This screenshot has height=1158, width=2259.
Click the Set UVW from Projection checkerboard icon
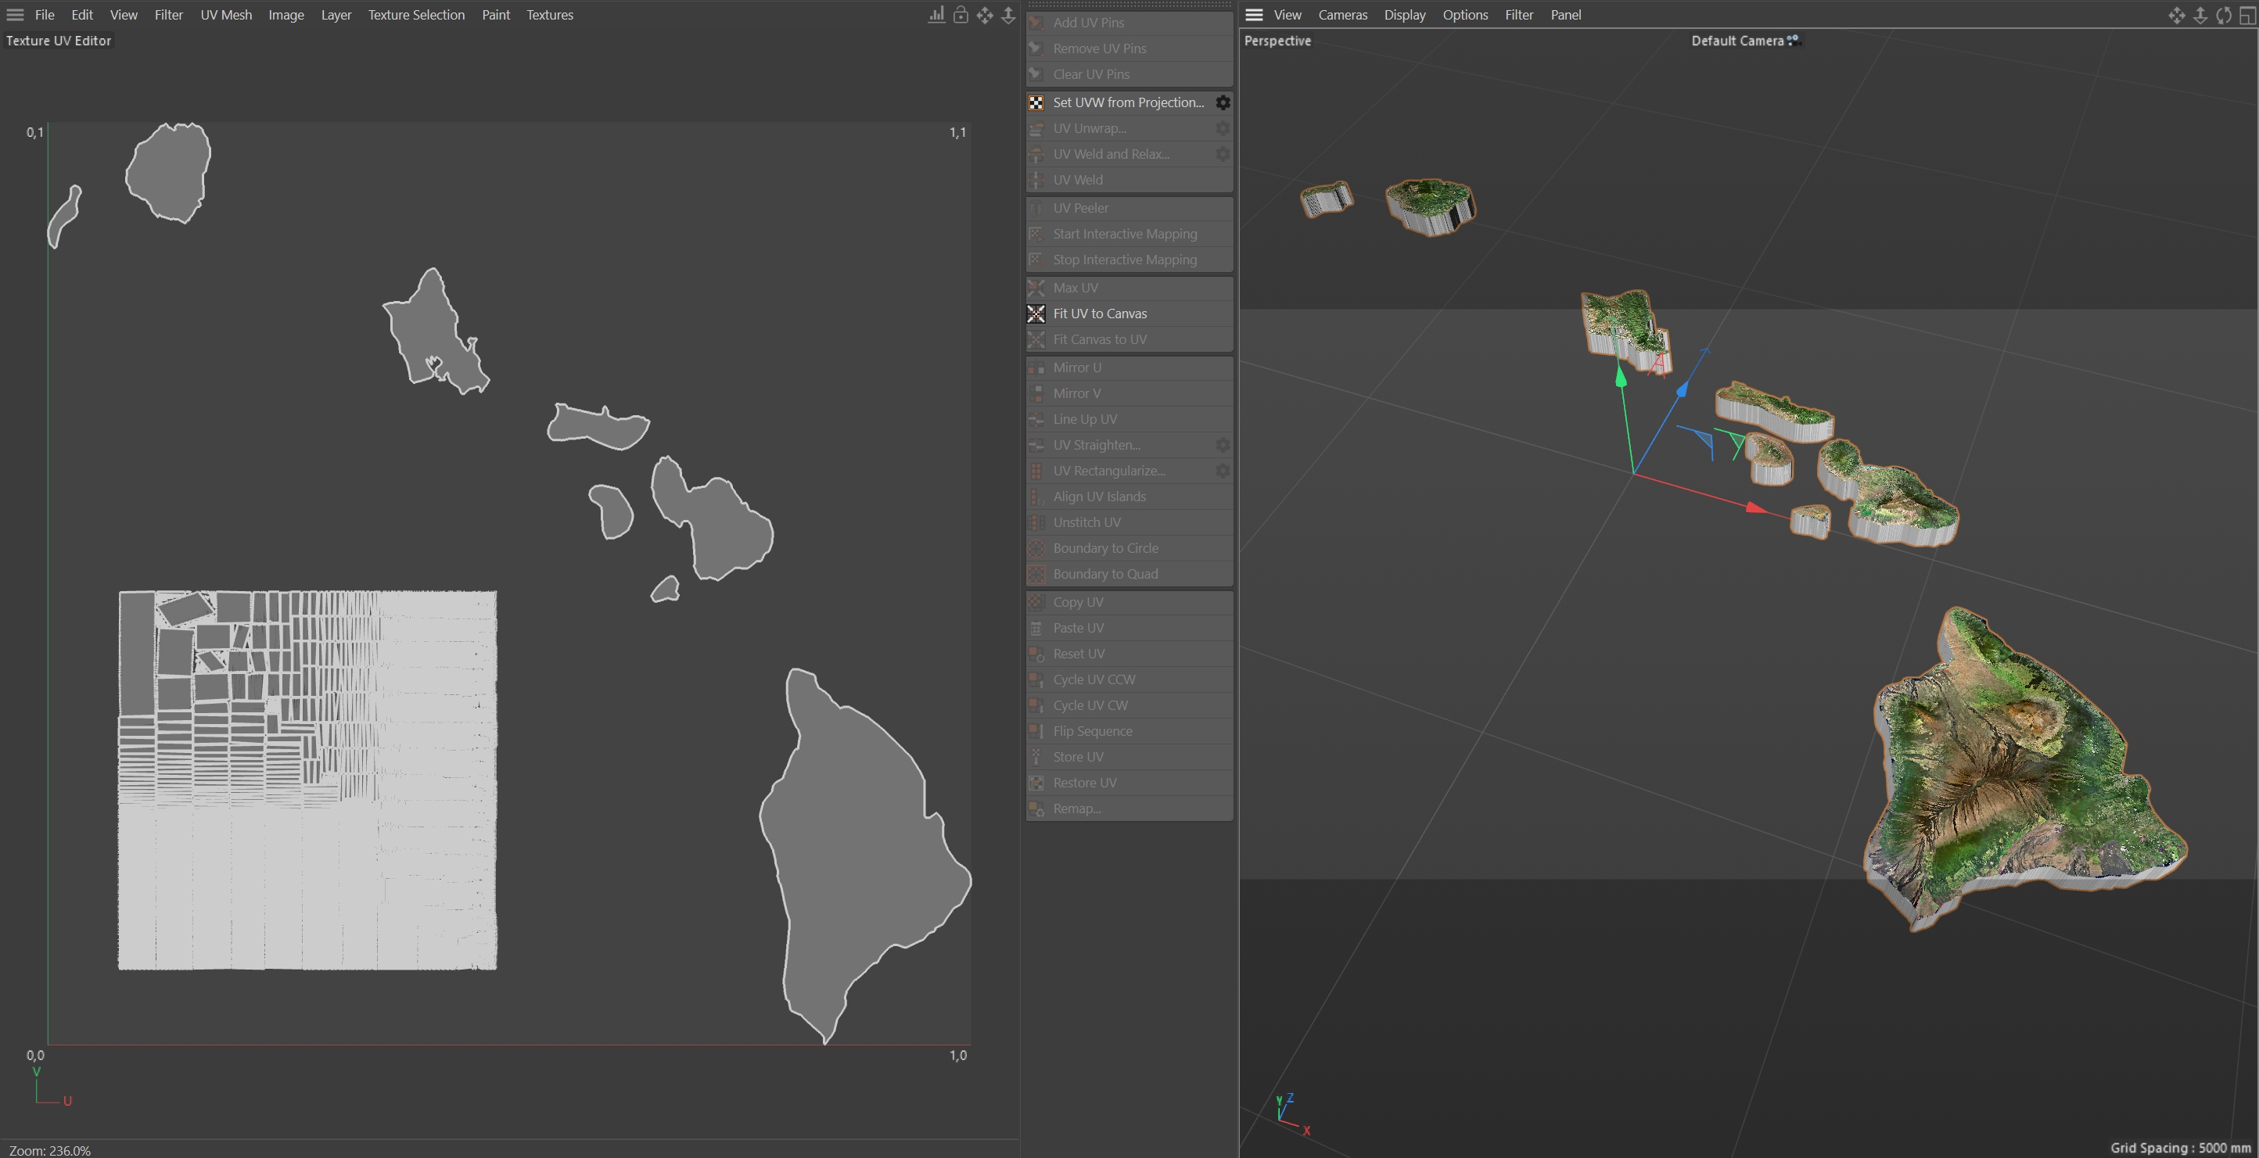[1036, 102]
